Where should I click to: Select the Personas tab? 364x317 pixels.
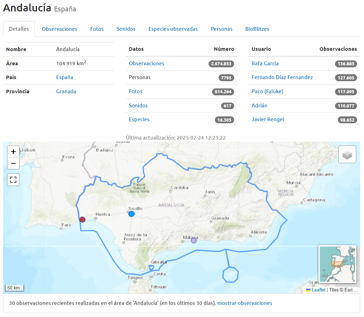coord(221,29)
